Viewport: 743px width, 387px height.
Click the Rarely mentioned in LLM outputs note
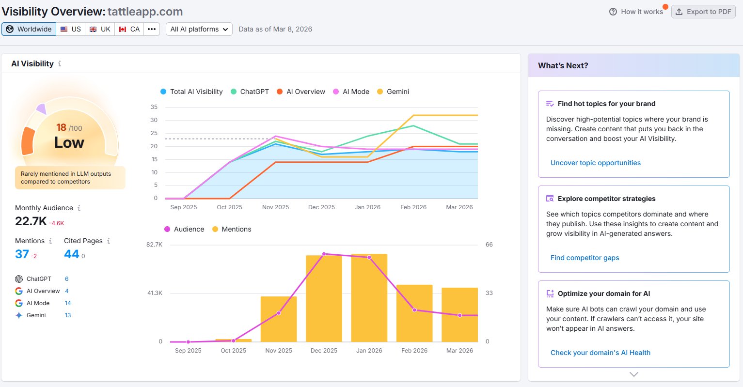pyautogui.click(x=70, y=178)
